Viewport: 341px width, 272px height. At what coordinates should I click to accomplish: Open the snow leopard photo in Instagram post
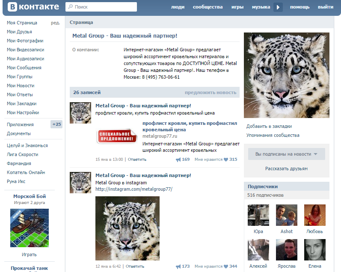(x=128, y=228)
